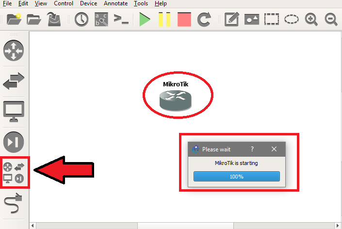Select the MikroTik router on the canvas
Image resolution: width=342 pixels, height=229 pixels.
point(176,101)
